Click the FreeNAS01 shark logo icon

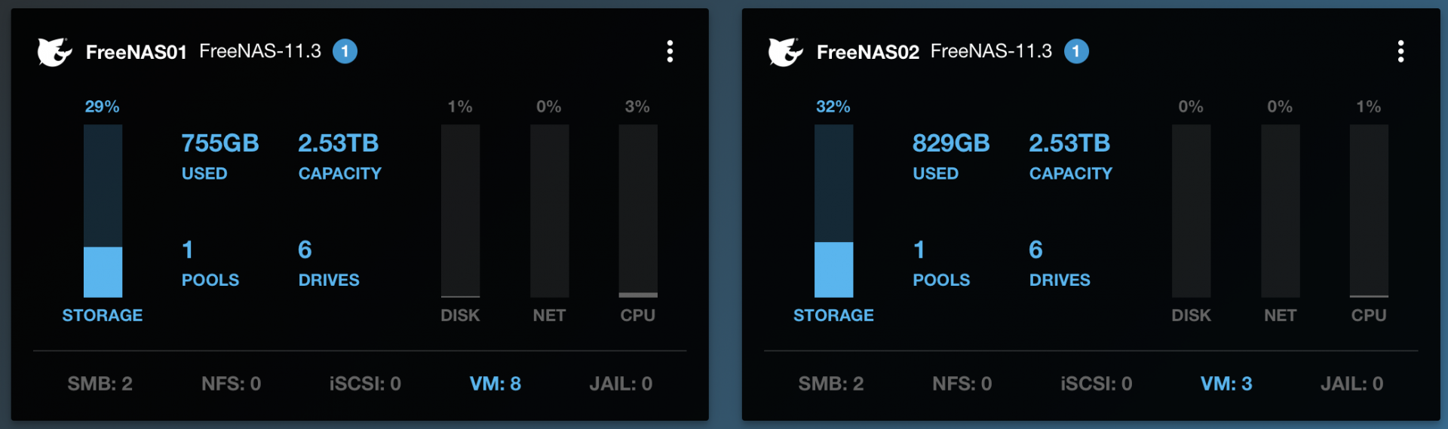[x=55, y=52]
